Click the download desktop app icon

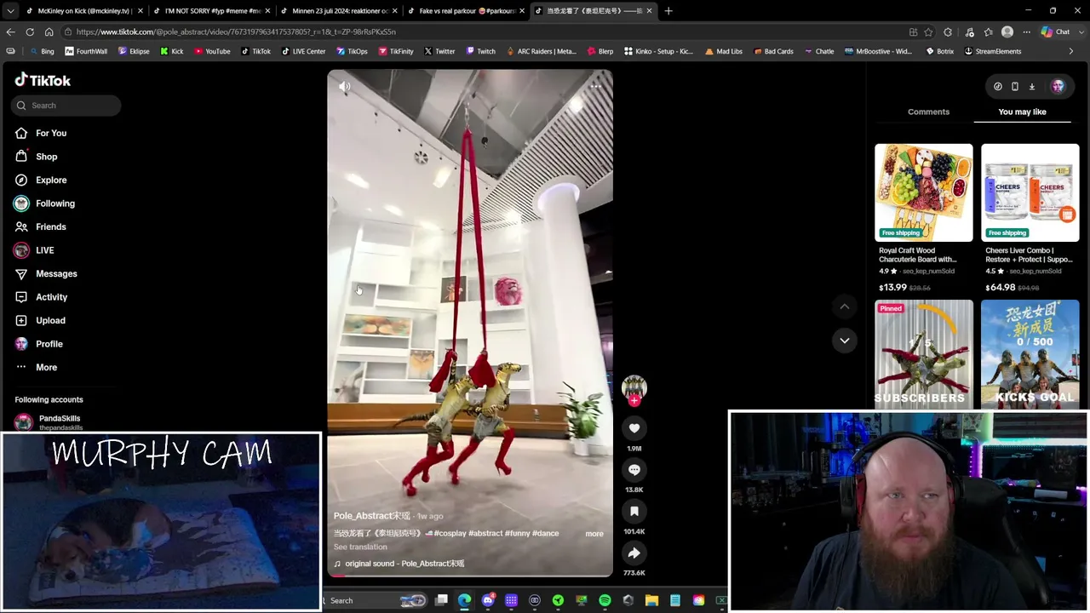(x=1032, y=86)
